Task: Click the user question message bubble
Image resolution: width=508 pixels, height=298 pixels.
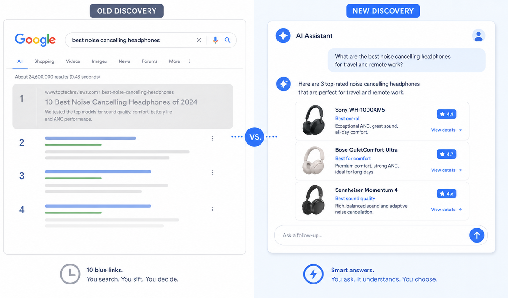Action: coord(406,61)
